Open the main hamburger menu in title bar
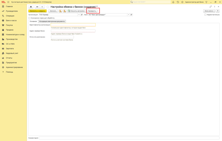 pos(8,2)
